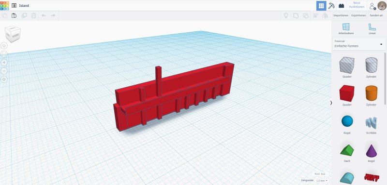Screen dimensions: 387x185
Task: Open the Tinkercad logo home page
Action: pyautogui.click(x=4, y=5)
